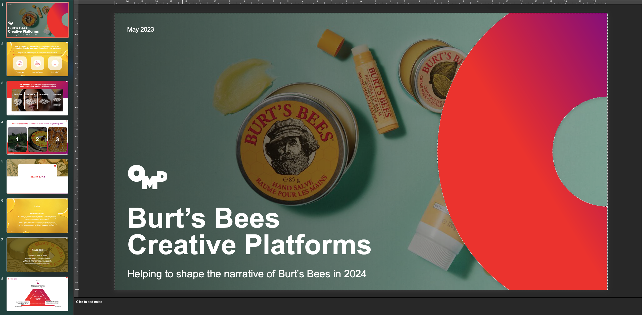
Task: Select slide 3 creator-first approach thumbnail
Action: tap(37, 98)
